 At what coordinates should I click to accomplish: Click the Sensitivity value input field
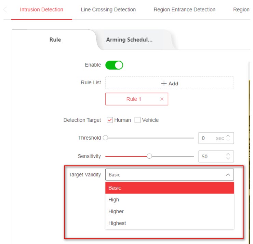(210, 157)
